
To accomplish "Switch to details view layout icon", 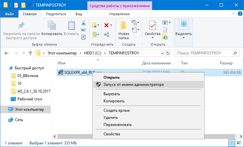I will [x=232, y=143].
